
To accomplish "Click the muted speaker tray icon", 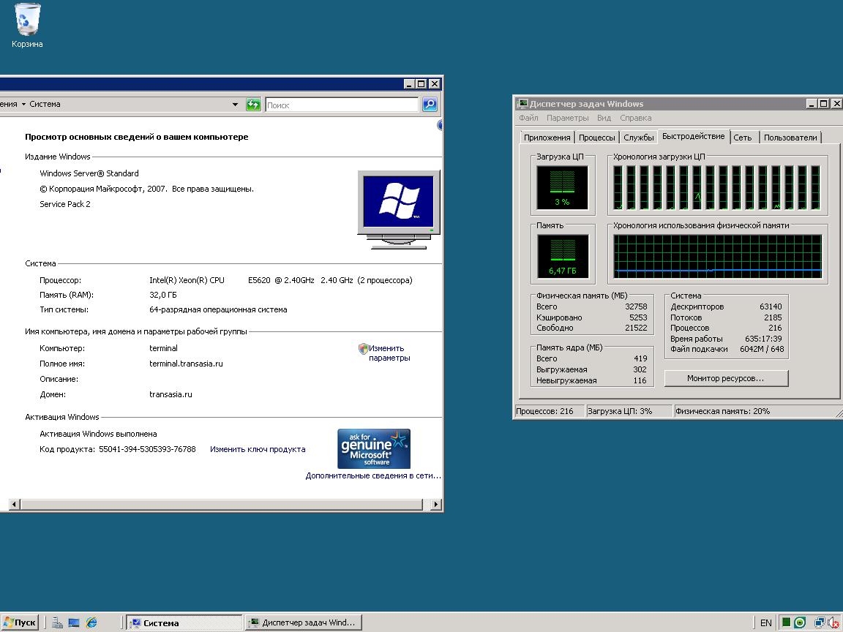I will [x=832, y=623].
